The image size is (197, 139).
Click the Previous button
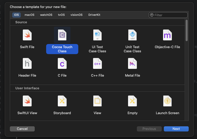149,129
